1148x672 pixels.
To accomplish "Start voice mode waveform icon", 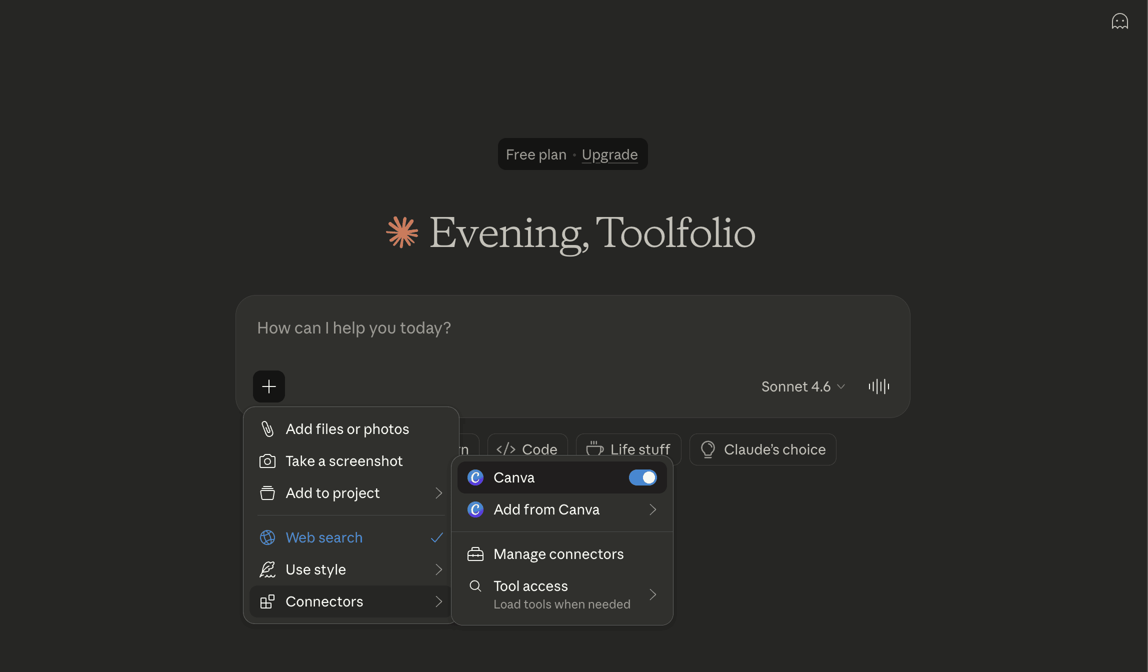I will coord(878,386).
